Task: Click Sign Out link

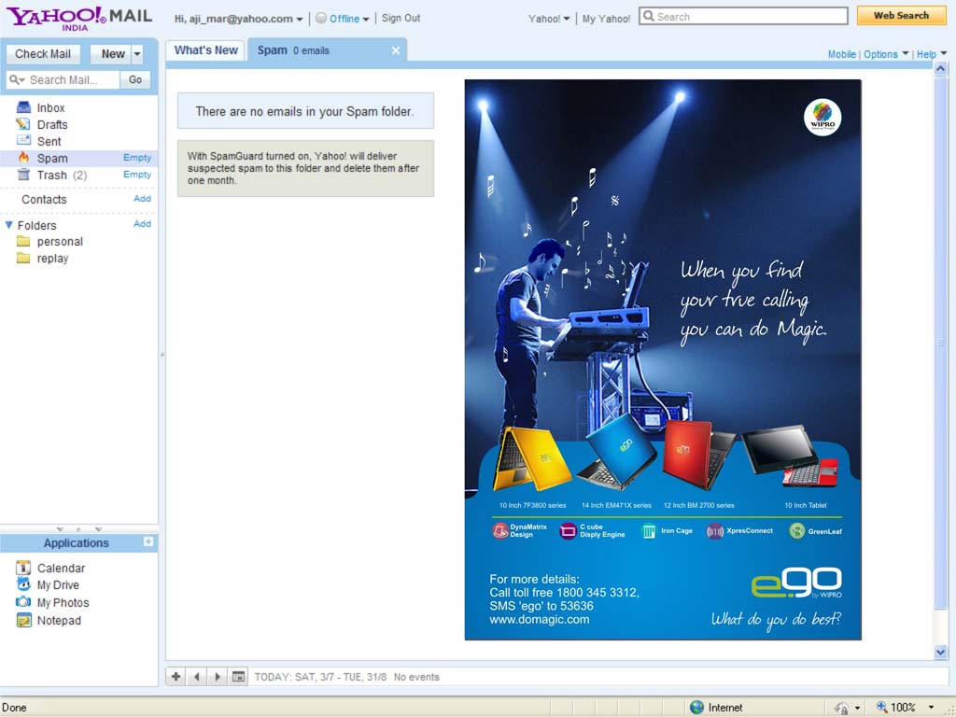Action: pos(401,19)
